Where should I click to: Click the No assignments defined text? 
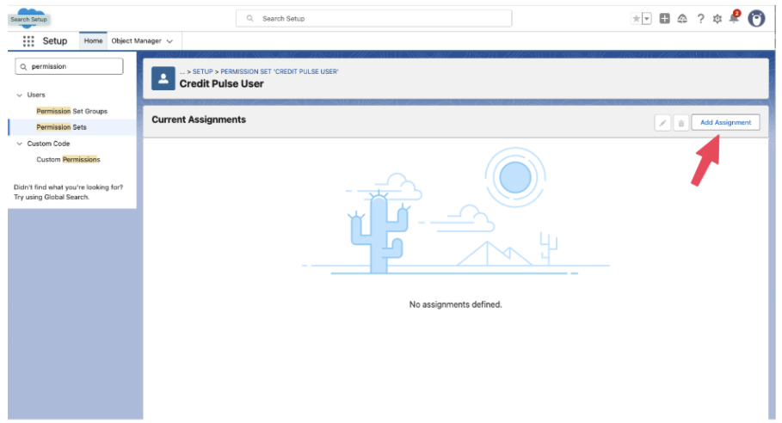tap(455, 304)
